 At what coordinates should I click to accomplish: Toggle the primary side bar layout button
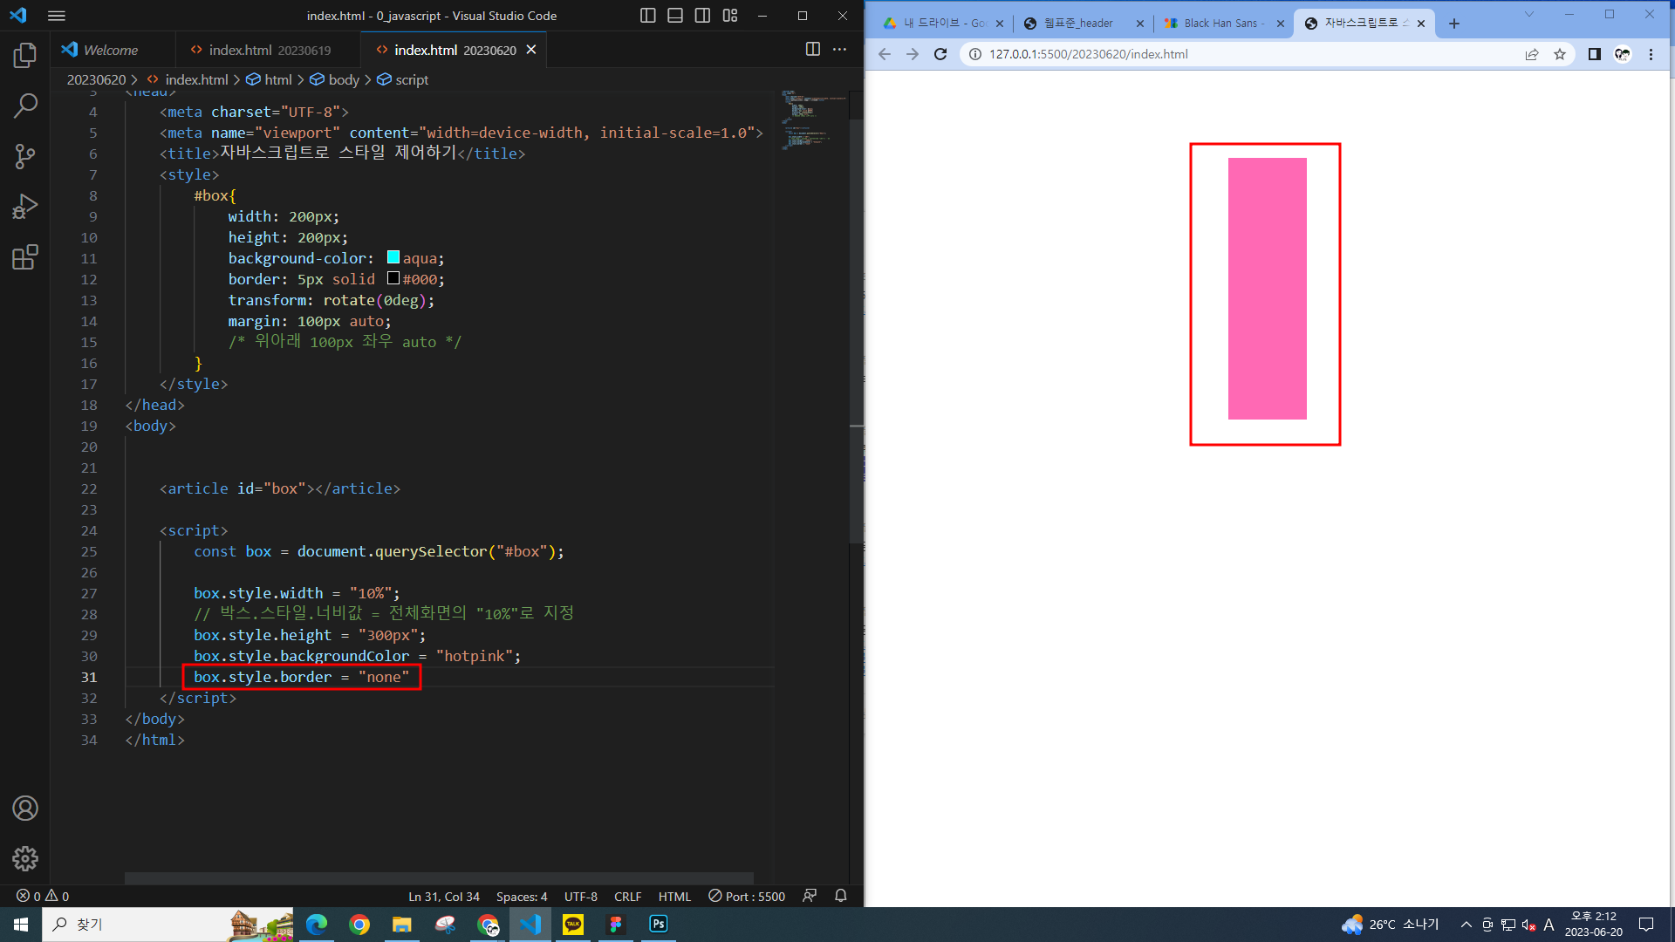647,16
